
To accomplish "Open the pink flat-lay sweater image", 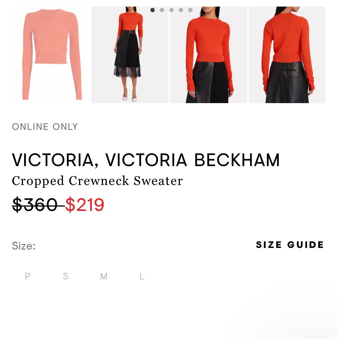I will click(x=51, y=55).
